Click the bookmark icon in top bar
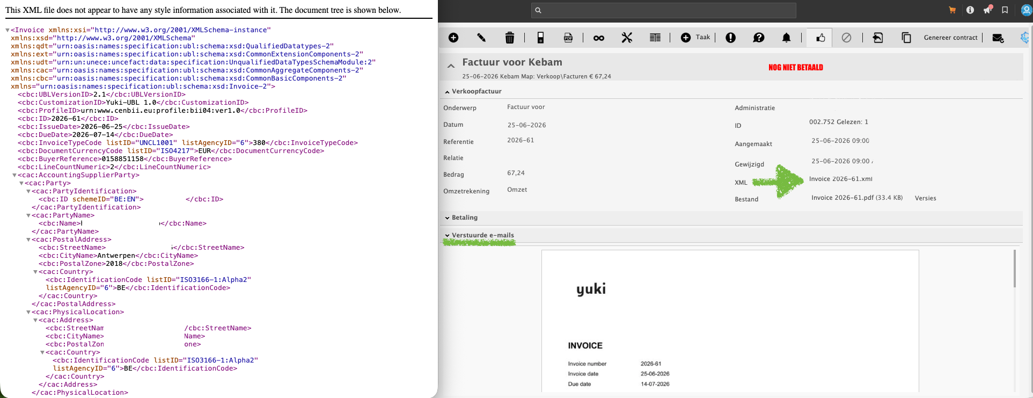The width and height of the screenshot is (1033, 398). click(1005, 10)
